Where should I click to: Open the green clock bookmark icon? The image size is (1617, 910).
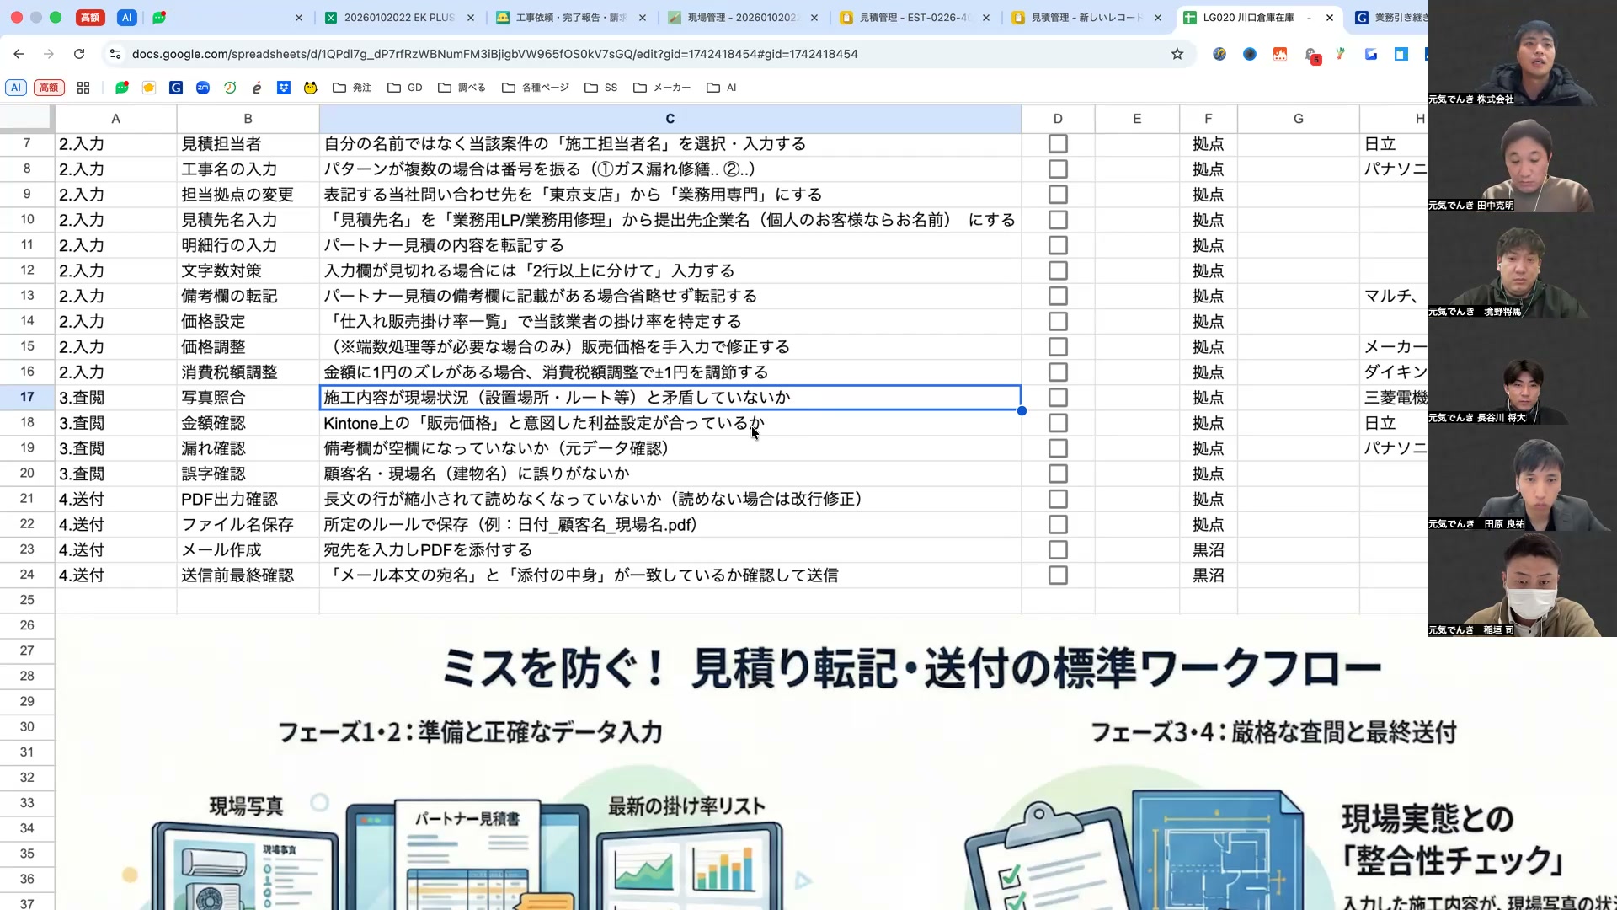point(230,88)
